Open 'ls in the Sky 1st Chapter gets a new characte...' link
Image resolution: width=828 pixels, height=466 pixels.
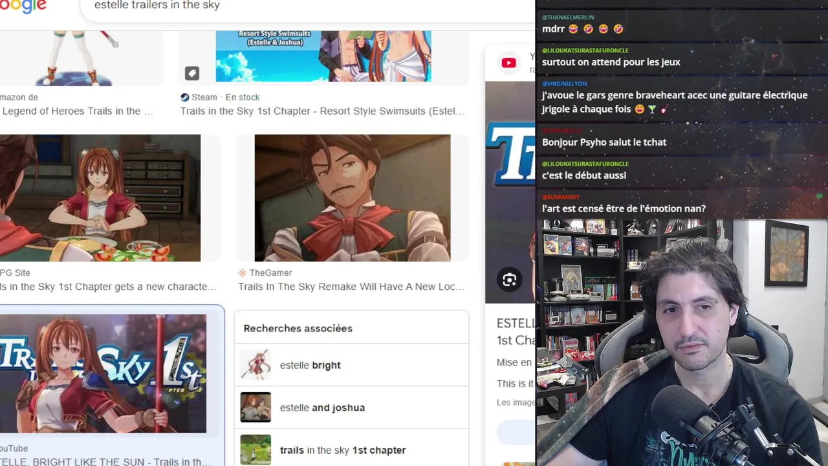pyautogui.click(x=108, y=287)
